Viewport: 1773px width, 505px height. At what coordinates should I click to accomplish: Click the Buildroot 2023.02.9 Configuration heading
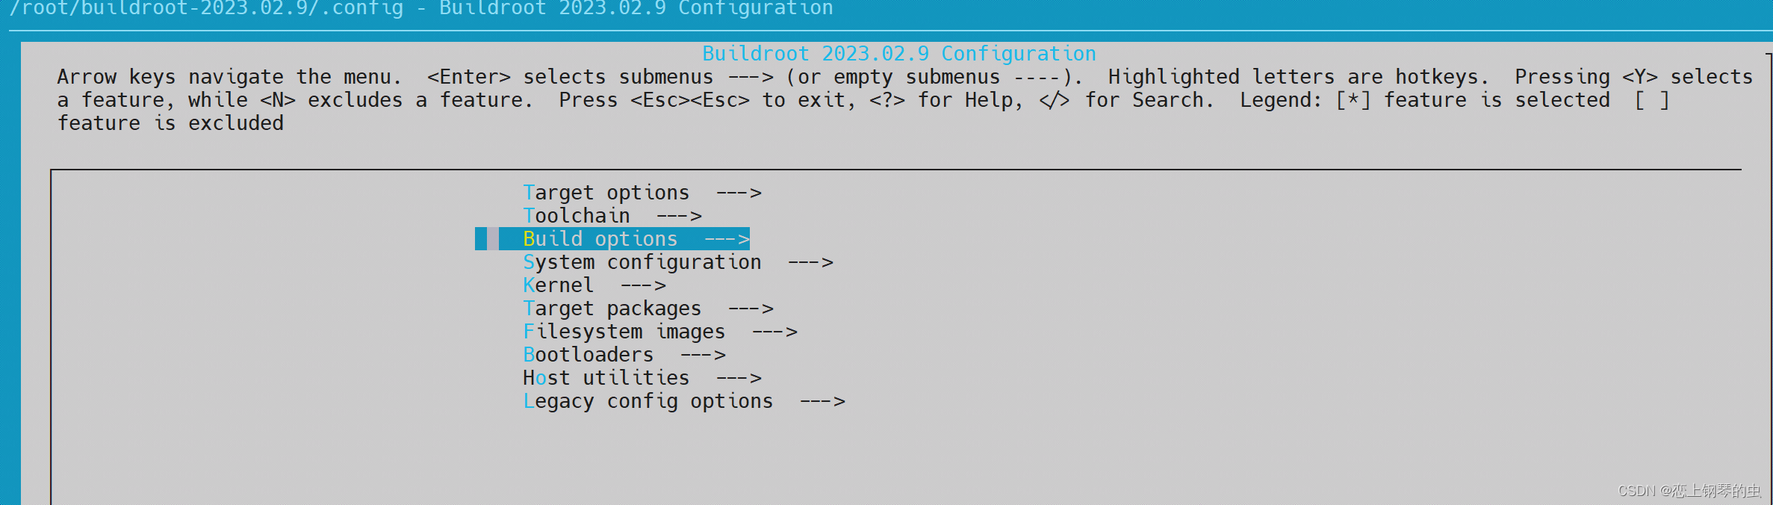pos(898,53)
